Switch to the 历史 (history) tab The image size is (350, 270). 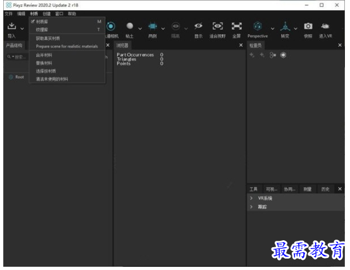click(325, 190)
